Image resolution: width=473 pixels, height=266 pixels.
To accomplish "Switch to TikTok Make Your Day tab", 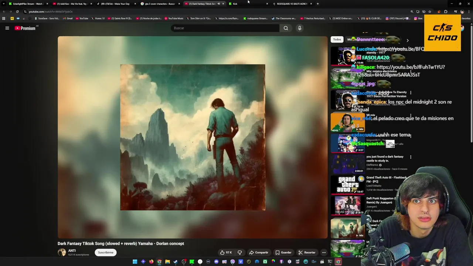I will point(115,4).
